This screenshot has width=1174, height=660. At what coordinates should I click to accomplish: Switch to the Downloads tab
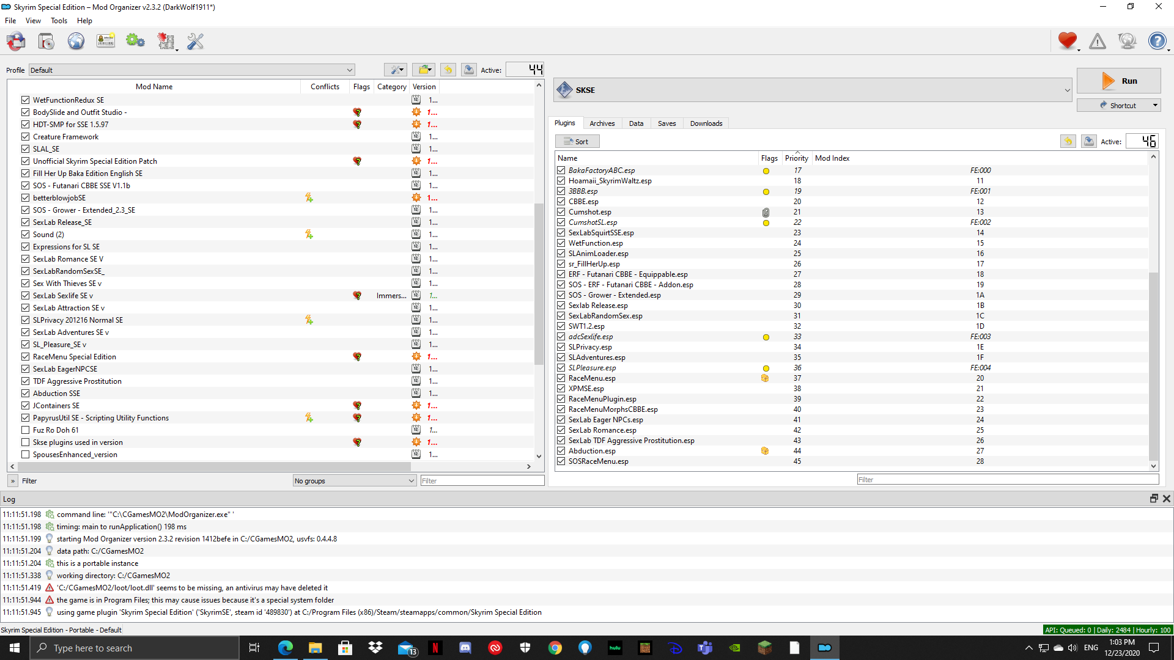(x=706, y=123)
